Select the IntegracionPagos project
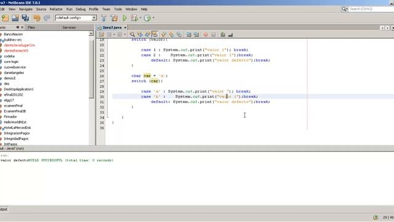 [x=17, y=133]
